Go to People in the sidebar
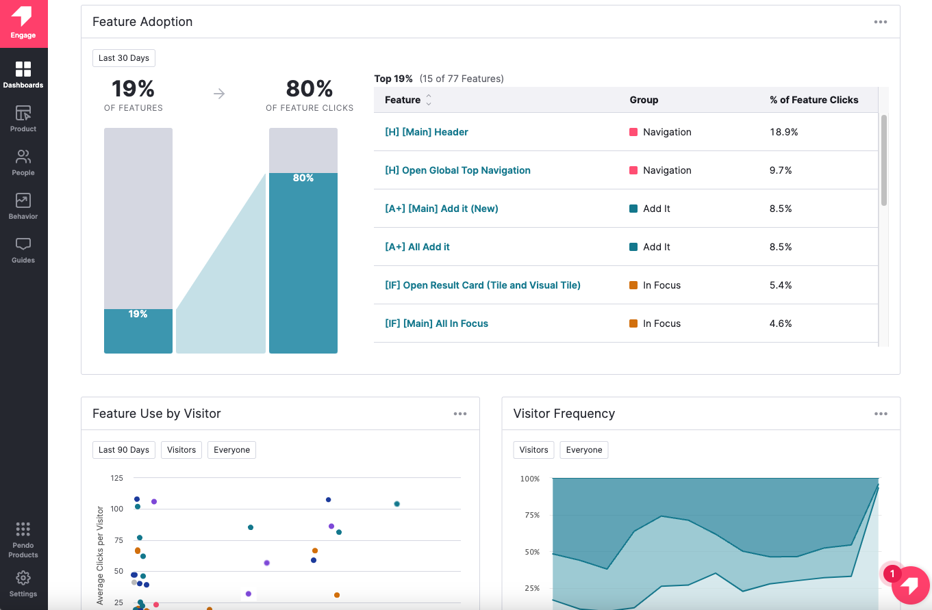Screen dimensions: 932x610 tap(23, 162)
